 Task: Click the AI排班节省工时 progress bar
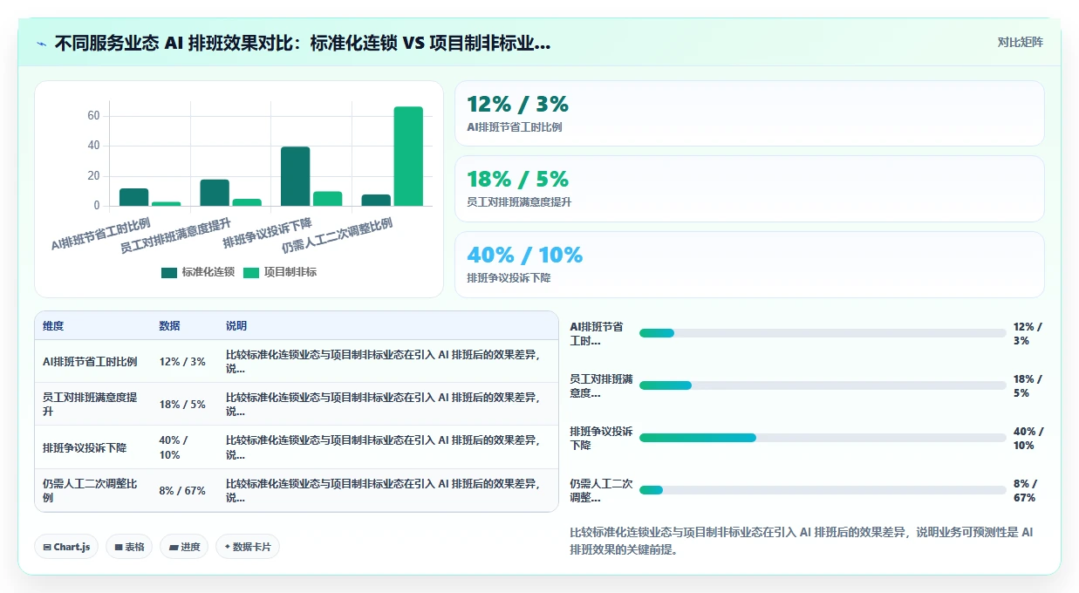(x=823, y=333)
